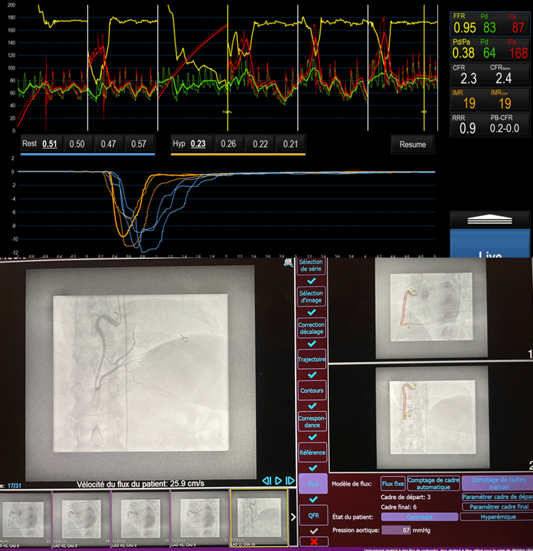Open the selected thumbnail S10(10) LAO 2, CRA 30
The width and height of the screenshot is (533, 551).
coord(260,518)
